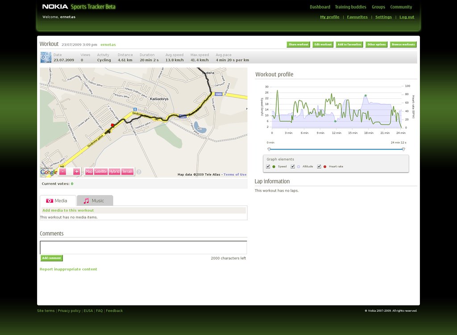Click the Google logo on the map
The image size is (457, 335).
(49, 172)
